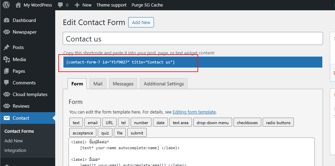Insert a text tag

[76, 123]
